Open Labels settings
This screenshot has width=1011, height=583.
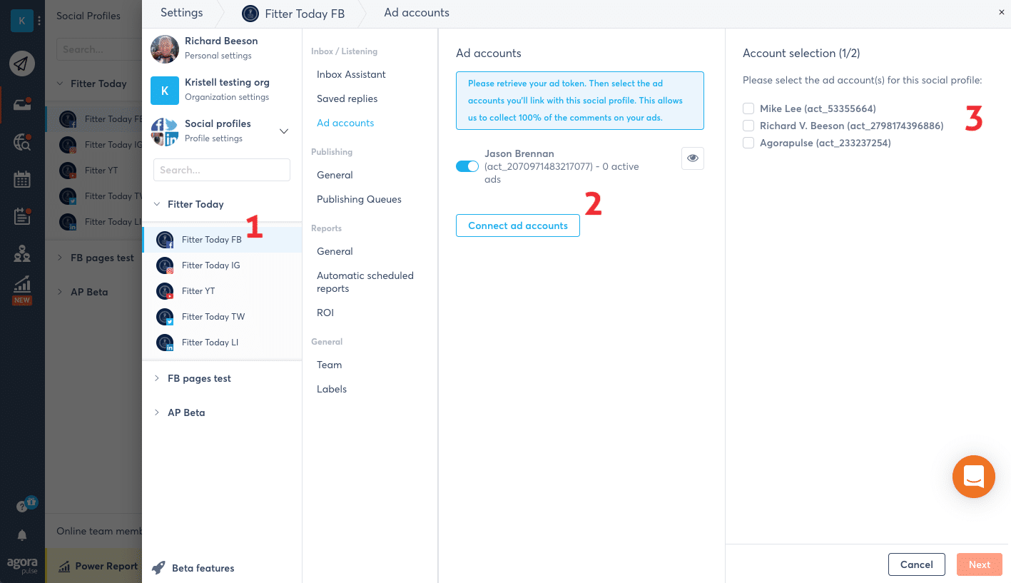tap(332, 389)
